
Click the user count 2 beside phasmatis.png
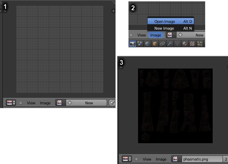point(226,159)
